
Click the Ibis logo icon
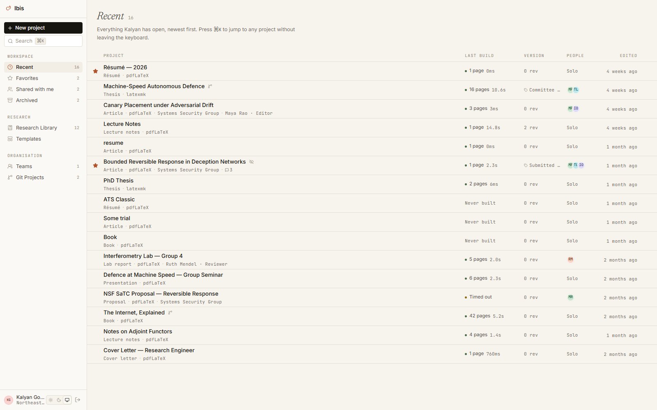click(x=8, y=8)
